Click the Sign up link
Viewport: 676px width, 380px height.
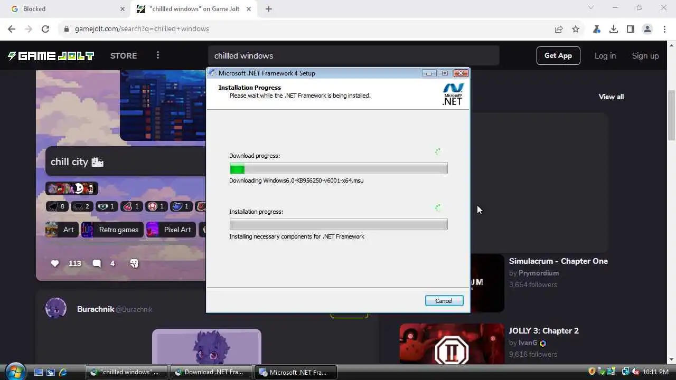pos(645,55)
